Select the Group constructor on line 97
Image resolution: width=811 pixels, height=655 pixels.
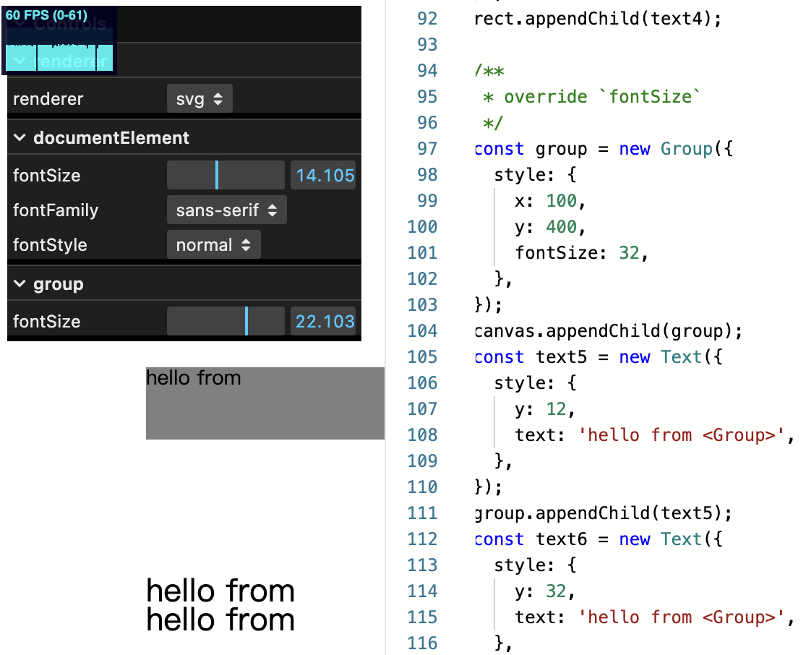(x=686, y=148)
